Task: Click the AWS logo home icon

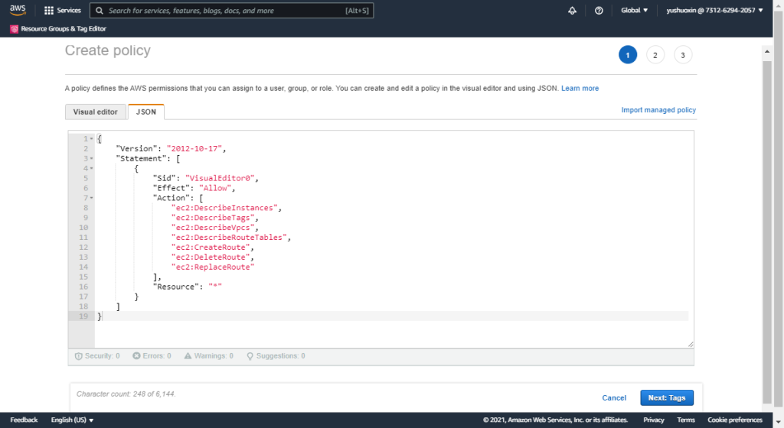Action: point(18,11)
